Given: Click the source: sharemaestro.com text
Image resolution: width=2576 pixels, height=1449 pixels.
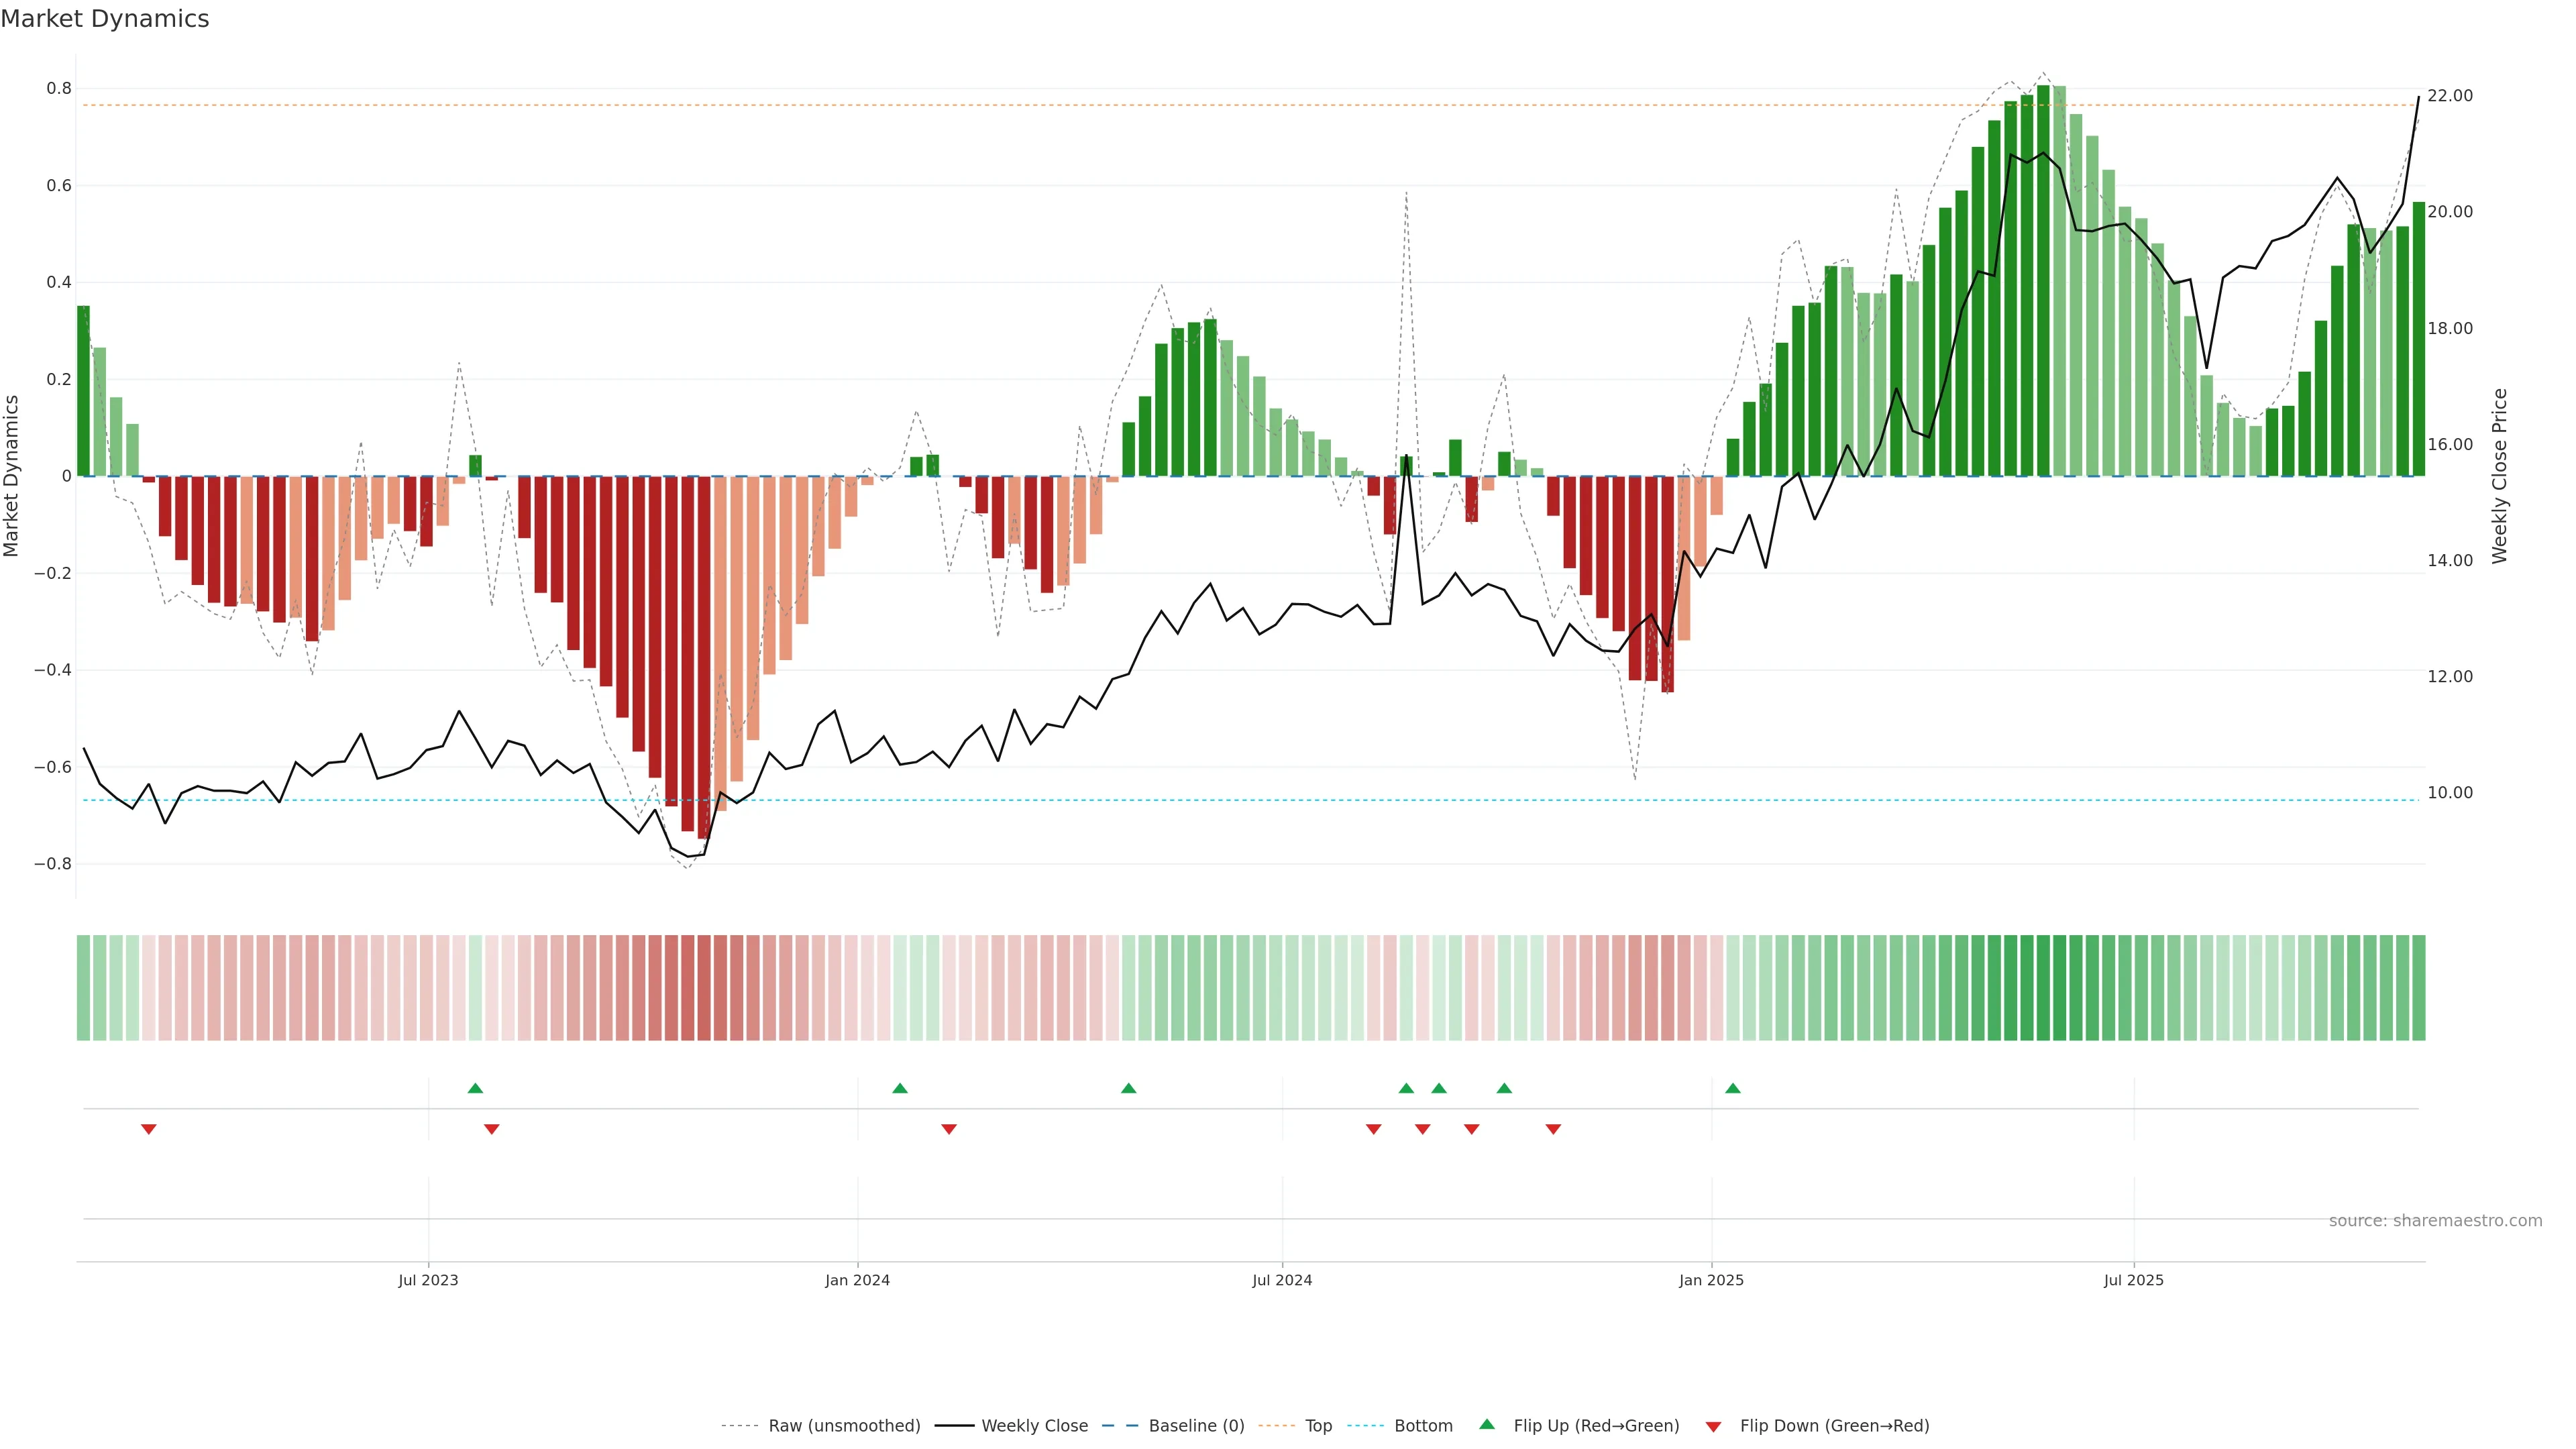Looking at the screenshot, I should [2435, 1221].
